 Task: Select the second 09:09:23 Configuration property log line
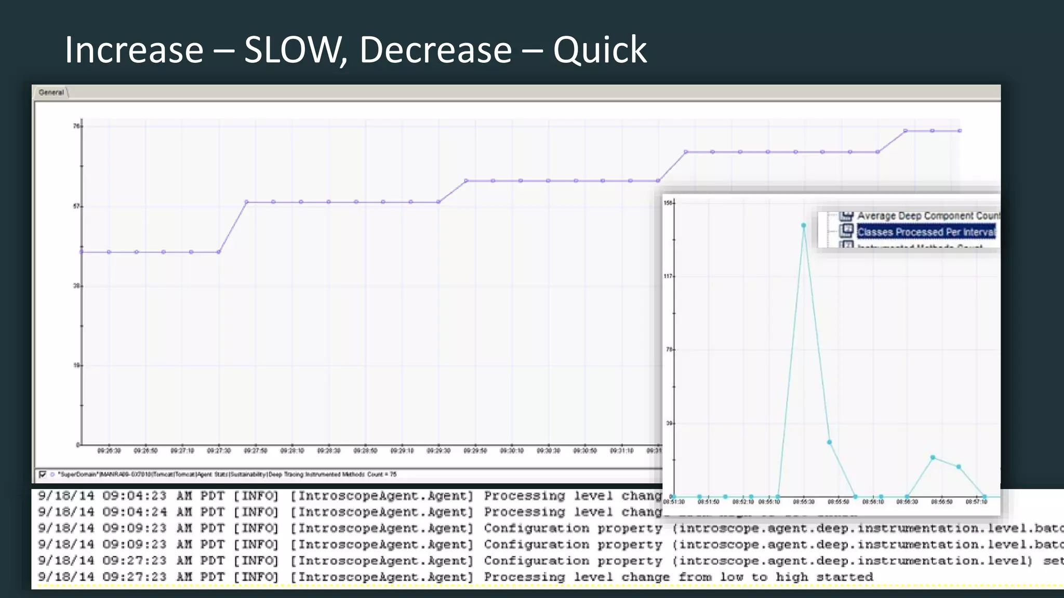click(551, 545)
